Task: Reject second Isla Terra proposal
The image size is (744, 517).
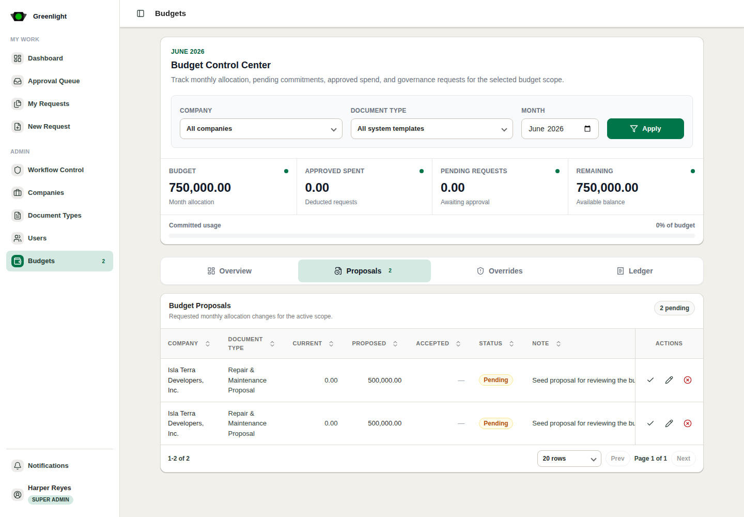Action: pyautogui.click(x=688, y=423)
